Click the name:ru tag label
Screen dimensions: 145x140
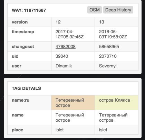20,100
